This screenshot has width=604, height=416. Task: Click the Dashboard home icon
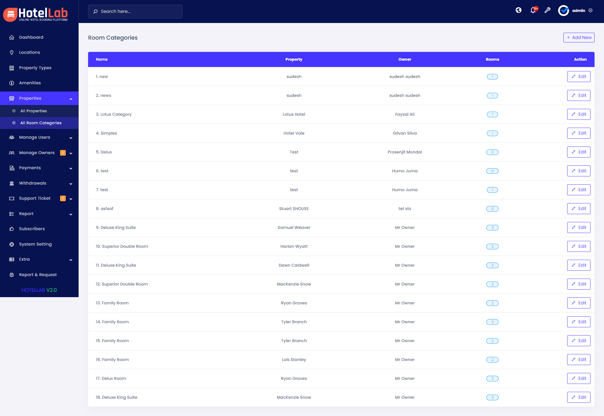click(x=12, y=37)
